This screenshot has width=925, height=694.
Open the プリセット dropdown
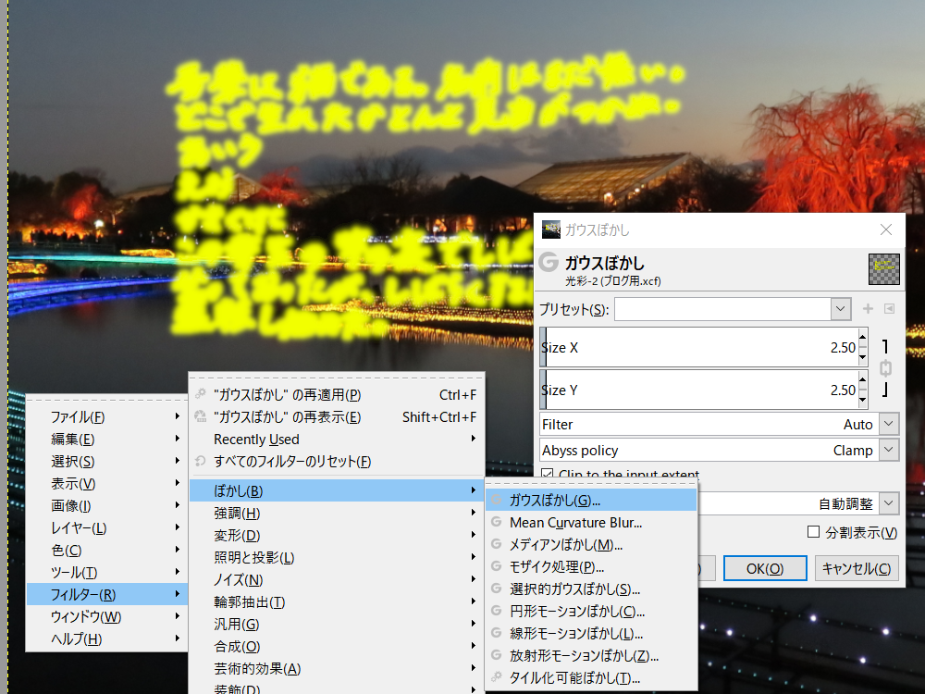840,308
